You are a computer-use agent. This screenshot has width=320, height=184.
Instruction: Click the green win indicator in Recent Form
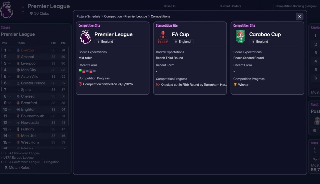tap(80, 70)
